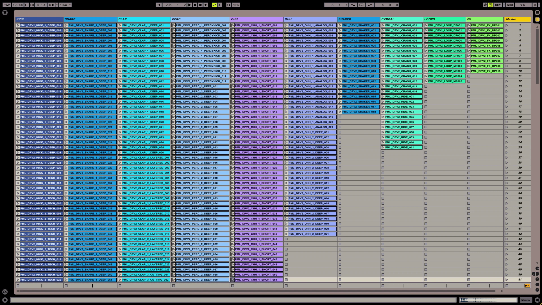Enable Draw Mode pencil icon

[x=485, y=5]
